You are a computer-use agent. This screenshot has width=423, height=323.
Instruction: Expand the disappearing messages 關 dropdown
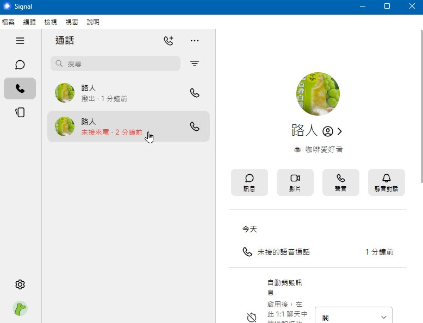353,318
